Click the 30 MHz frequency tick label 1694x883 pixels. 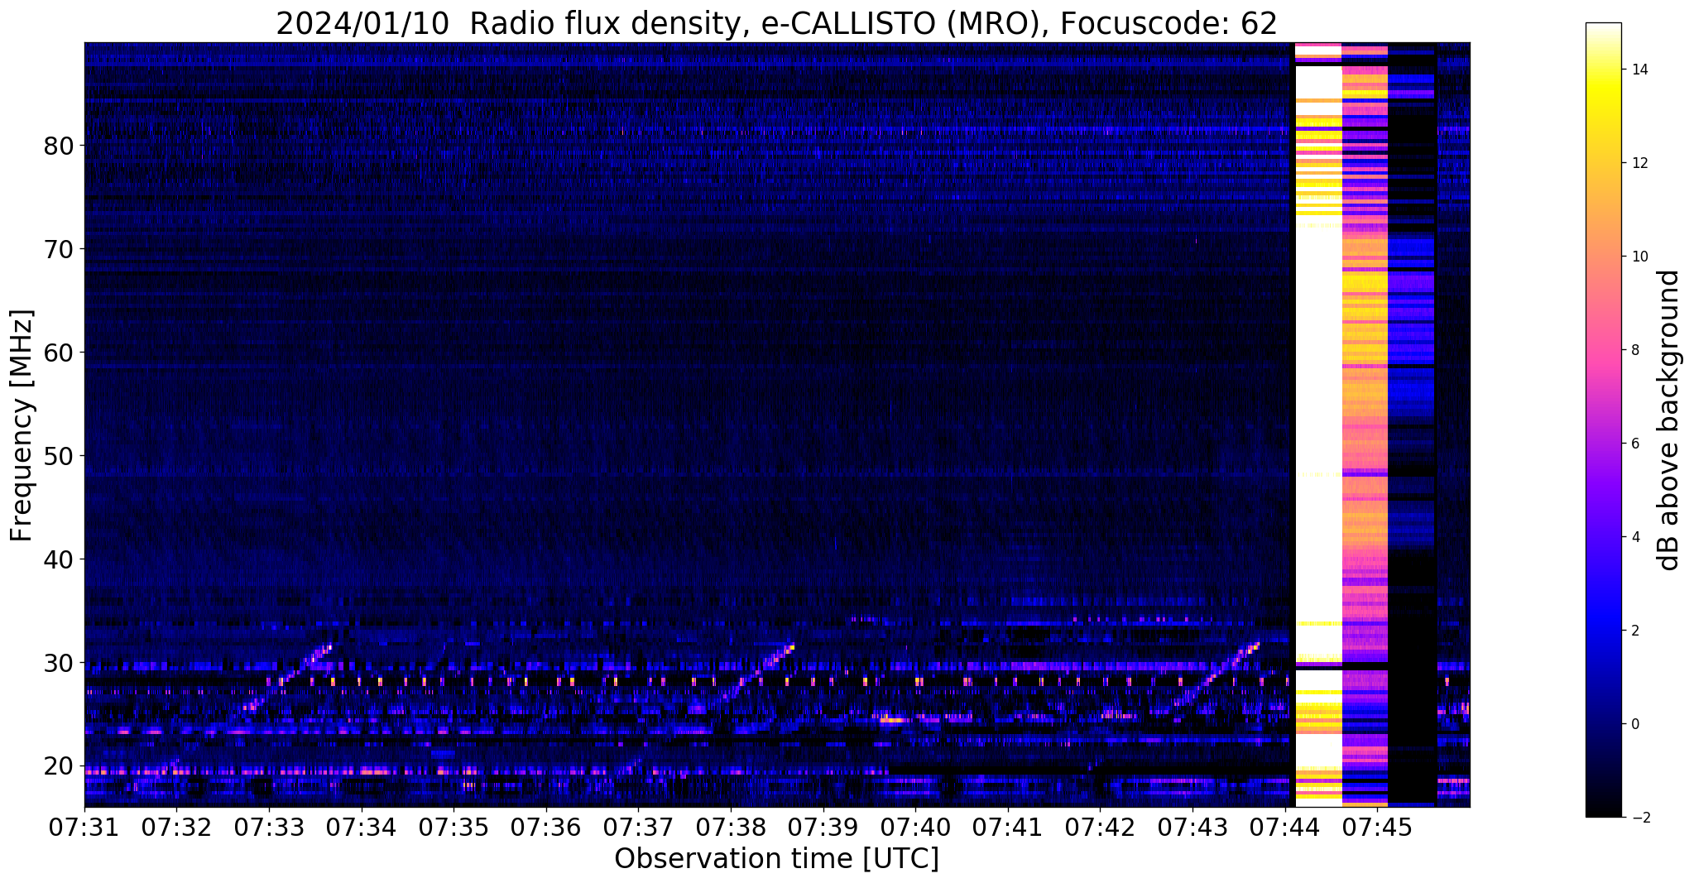tap(58, 663)
